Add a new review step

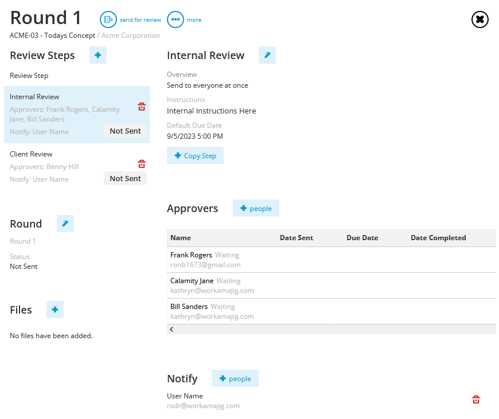[x=98, y=55]
